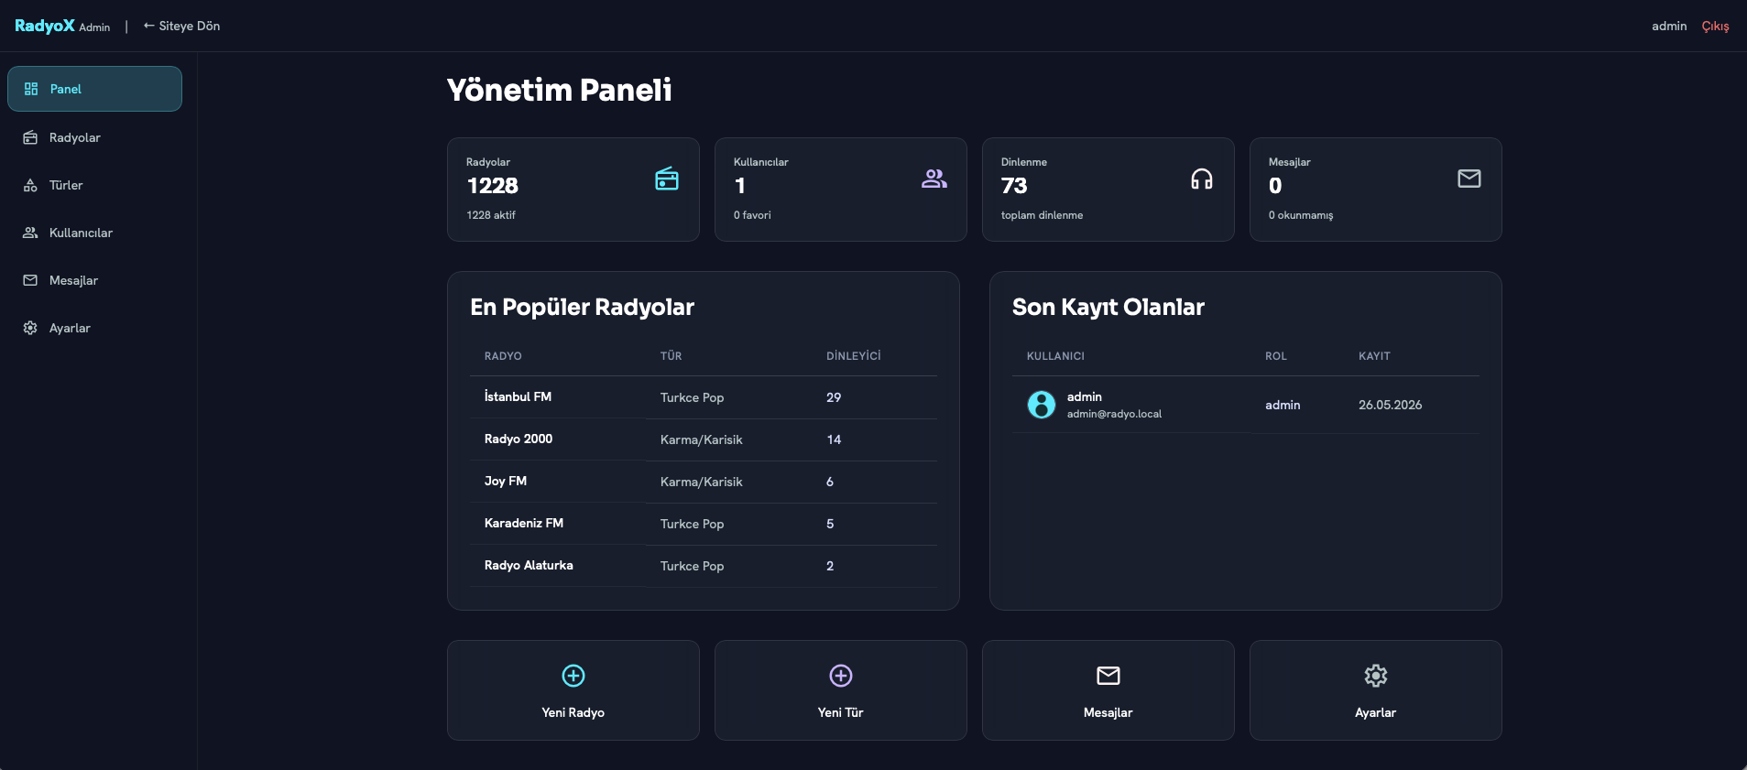This screenshot has height=770, width=1747.
Task: Select the Radyo Alaturka row
Action: (704, 566)
